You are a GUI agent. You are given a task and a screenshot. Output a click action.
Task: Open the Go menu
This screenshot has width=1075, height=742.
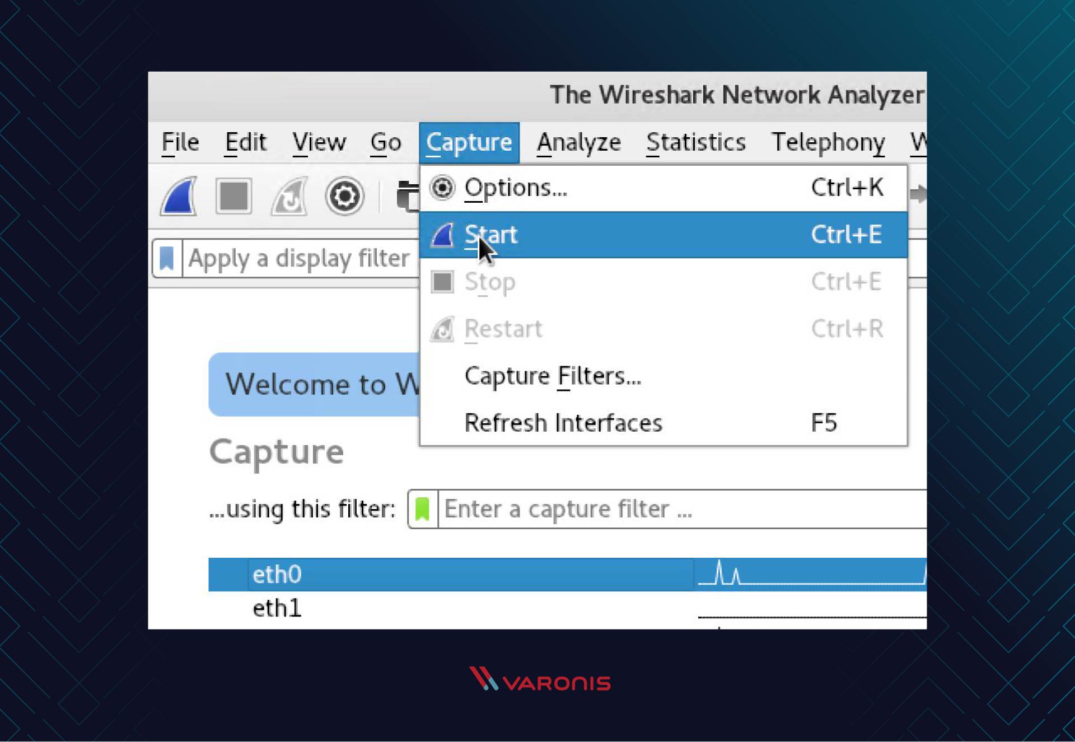(x=386, y=142)
